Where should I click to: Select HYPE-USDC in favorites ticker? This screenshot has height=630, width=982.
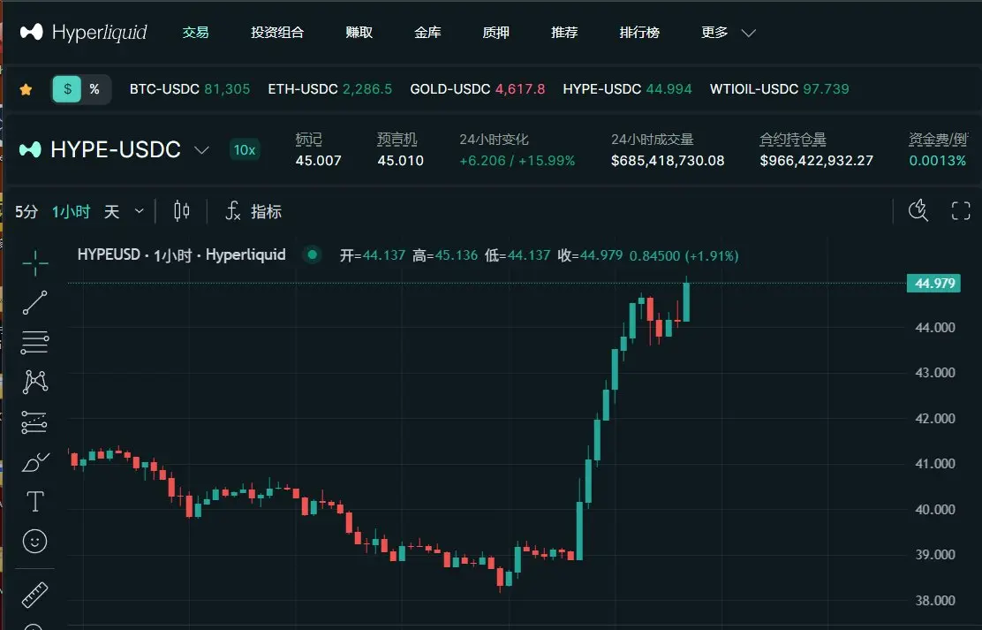[x=627, y=89]
